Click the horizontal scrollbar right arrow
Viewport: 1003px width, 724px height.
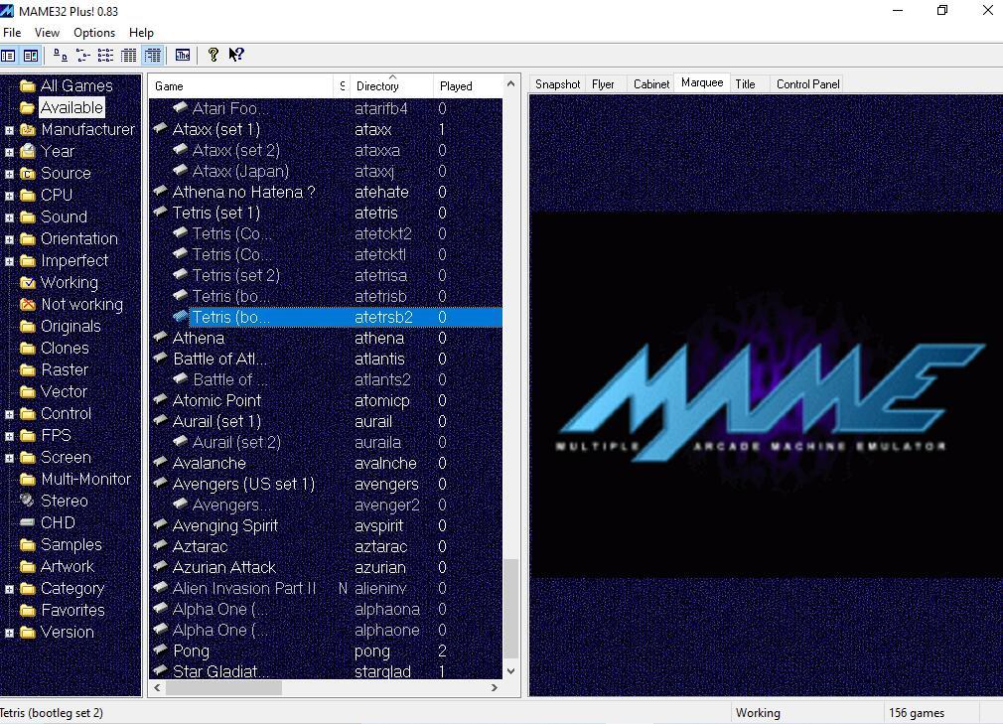click(x=494, y=687)
